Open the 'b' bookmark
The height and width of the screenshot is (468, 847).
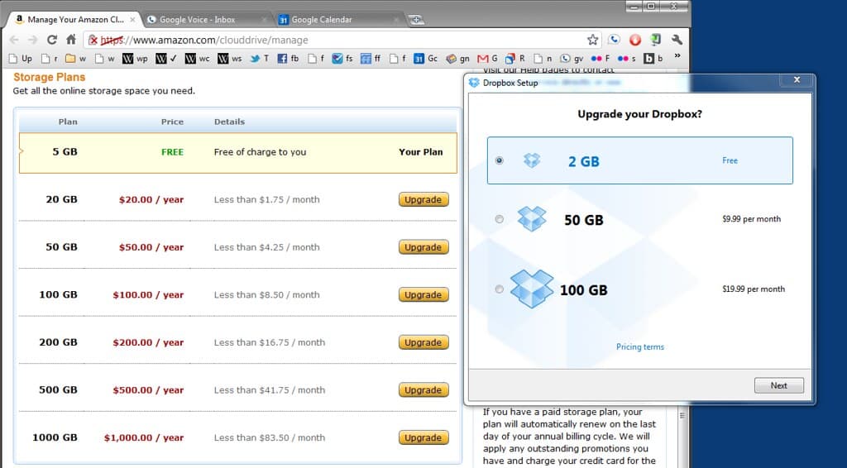coord(653,59)
